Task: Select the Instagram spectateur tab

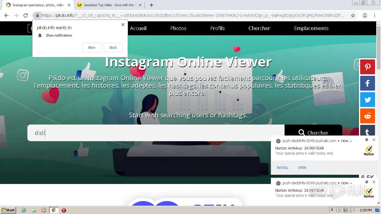Action: point(38,5)
